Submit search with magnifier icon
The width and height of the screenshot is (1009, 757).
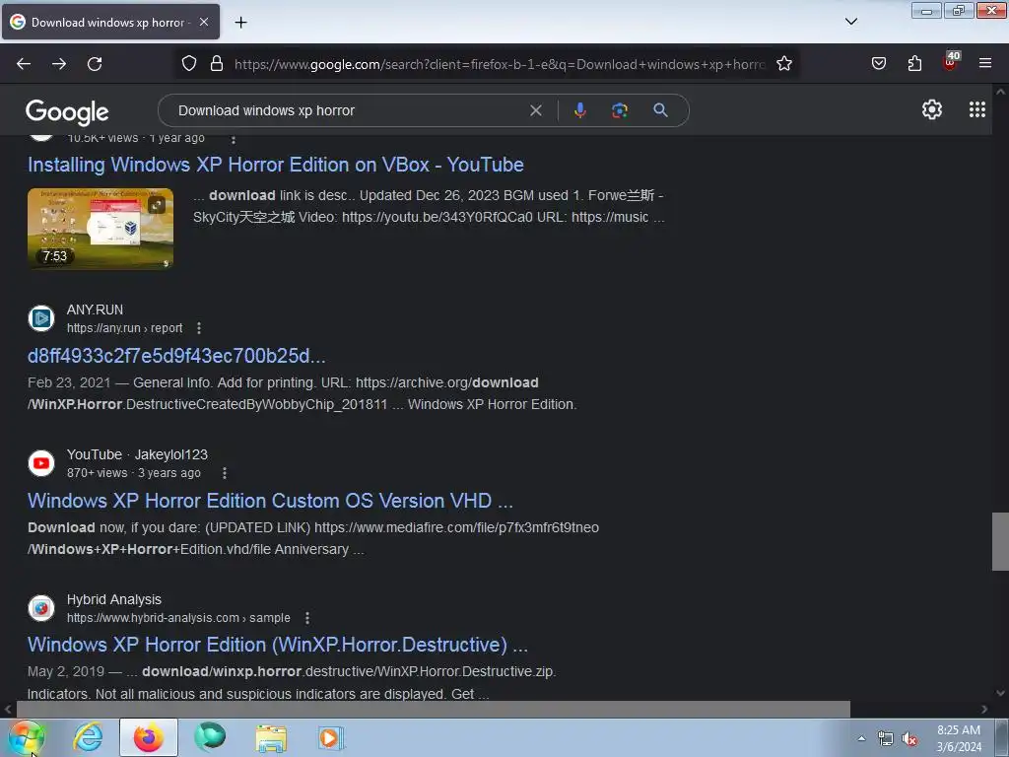coord(660,110)
